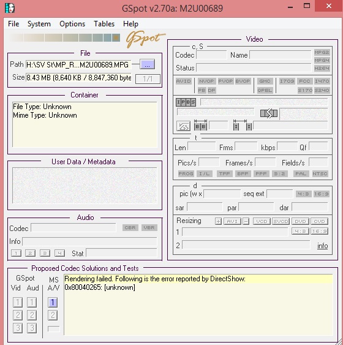Screen dimensions: 343x345
Task: Click the PVOP indicator
Action: pyautogui.click(x=225, y=81)
